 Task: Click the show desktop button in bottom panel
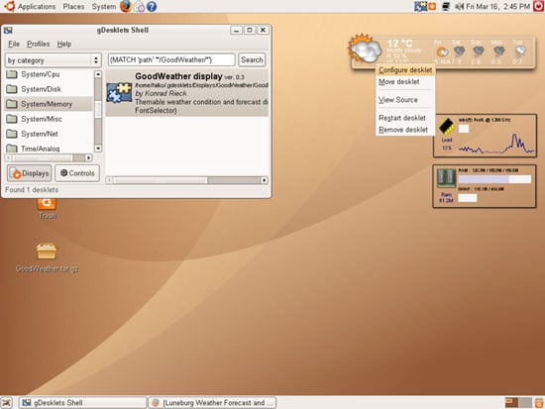pos(7,403)
